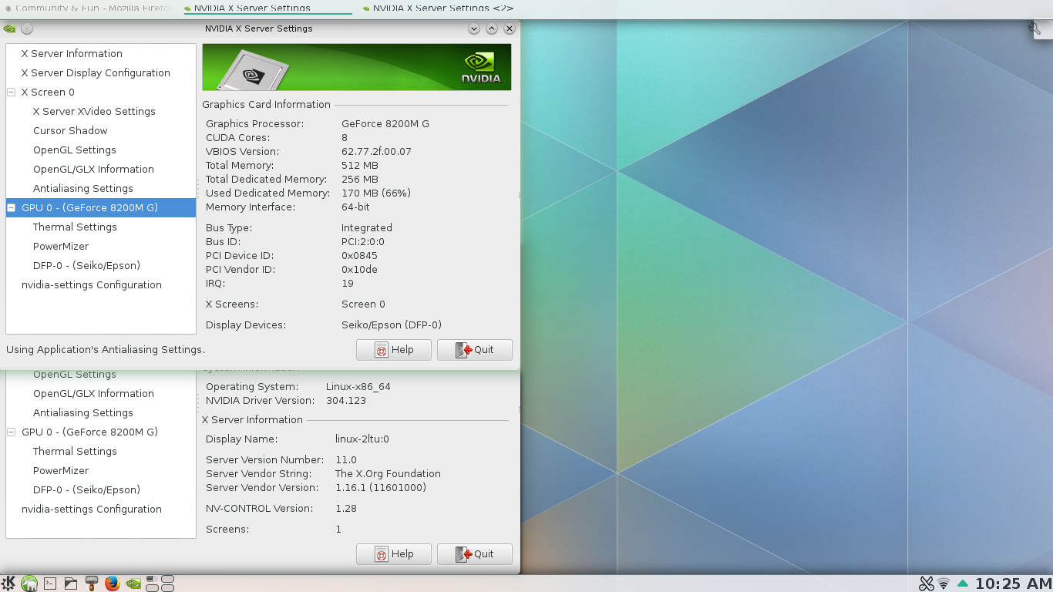Show hidden system tray icons
This screenshot has width=1053, height=592.
(x=963, y=584)
